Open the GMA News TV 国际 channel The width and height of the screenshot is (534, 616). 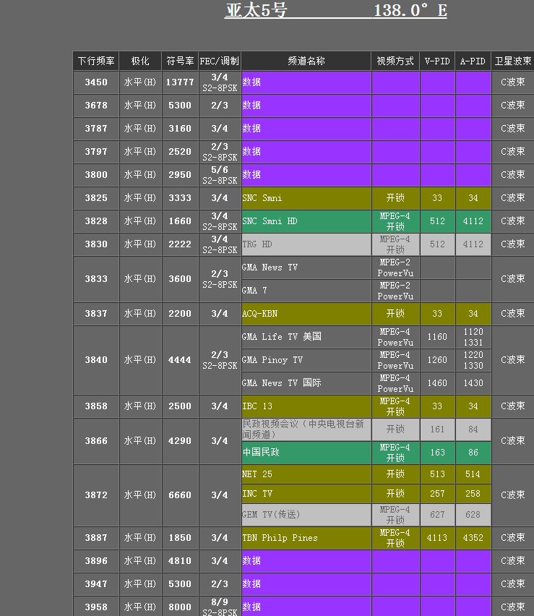pyautogui.click(x=282, y=383)
